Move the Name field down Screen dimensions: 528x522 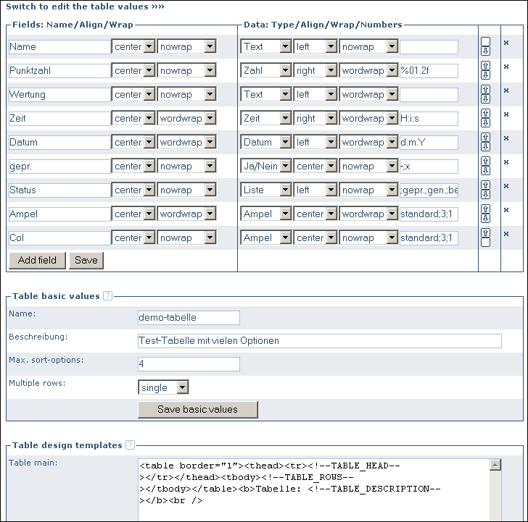[x=485, y=51]
